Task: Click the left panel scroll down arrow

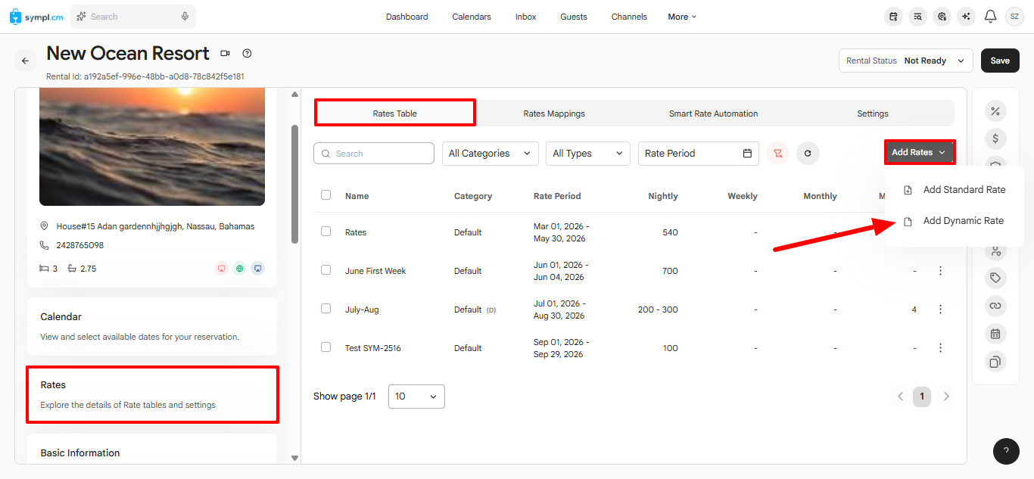Action: 295,458
